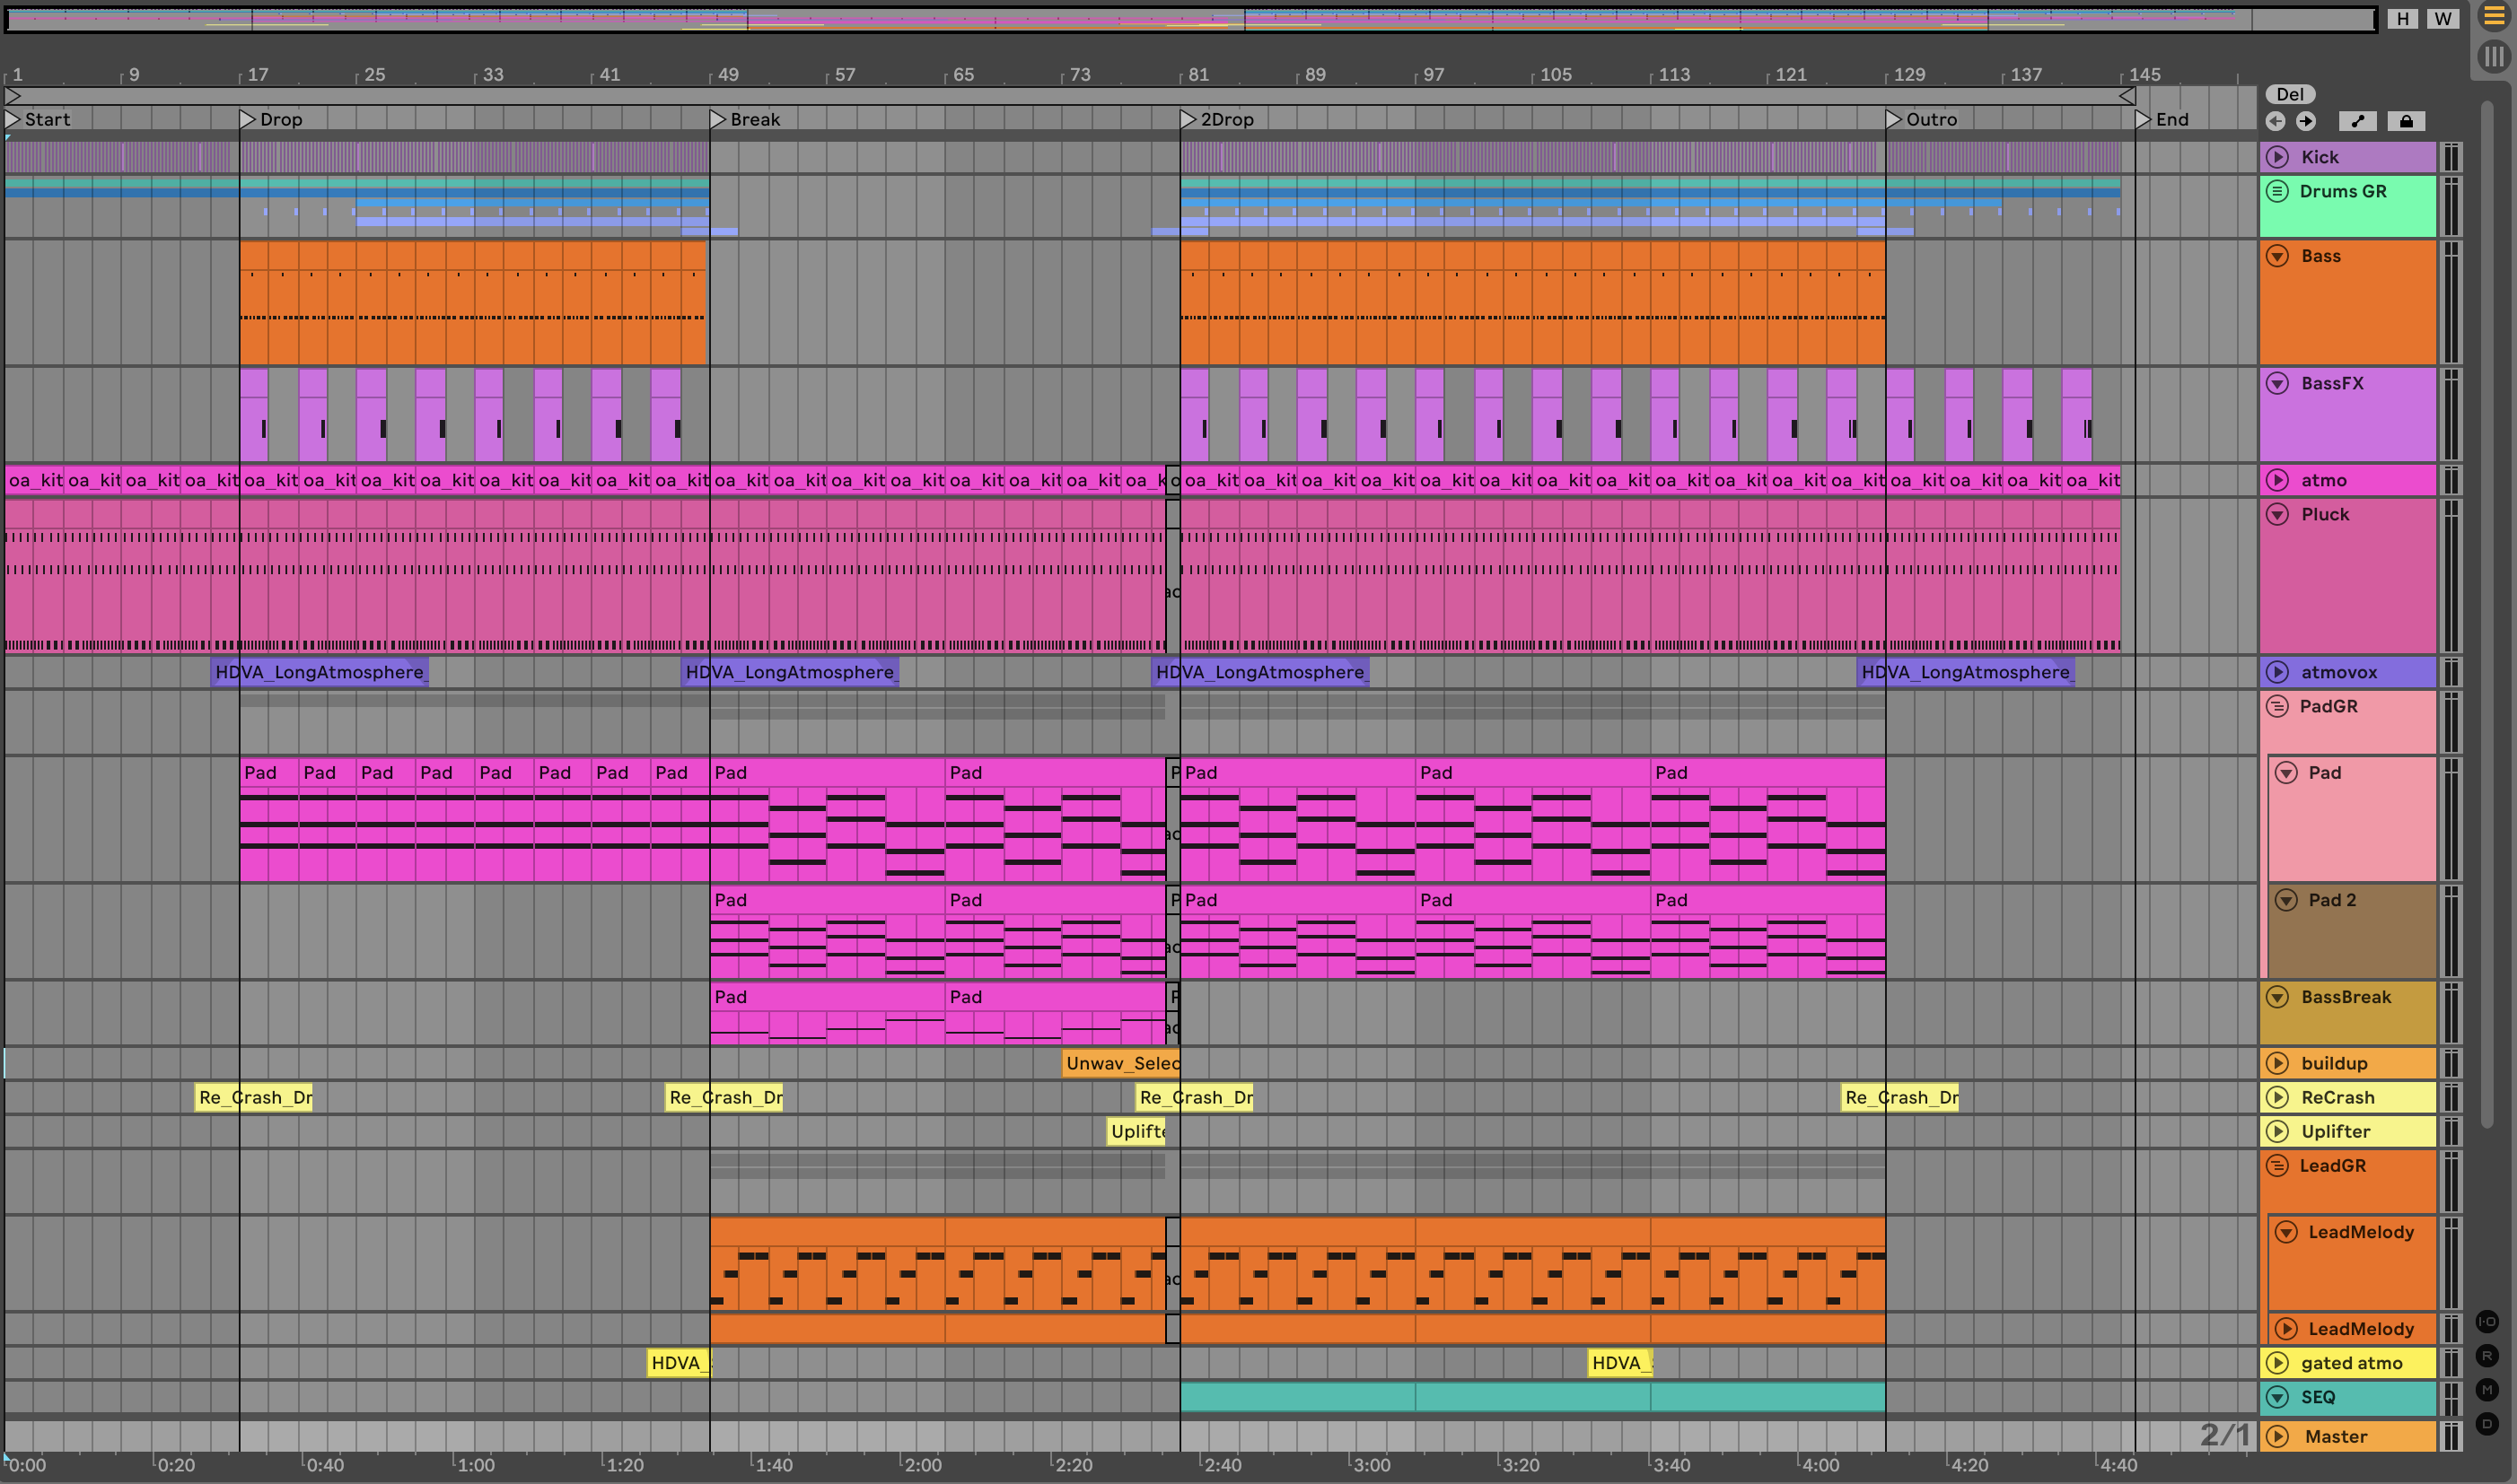Collapse the Bass track unfold arrow
The width and height of the screenshot is (2517, 1484).
[2278, 256]
